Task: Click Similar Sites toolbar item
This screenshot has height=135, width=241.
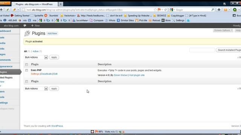Action: click(125, 20)
